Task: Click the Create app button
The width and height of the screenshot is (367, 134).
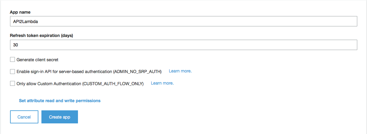Action: [60, 117]
